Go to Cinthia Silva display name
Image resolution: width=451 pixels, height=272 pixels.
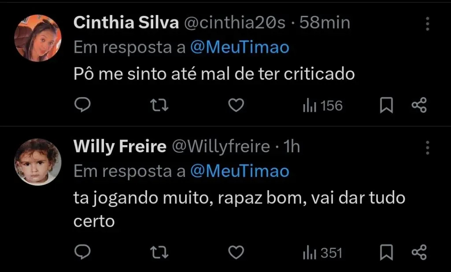[126, 22]
